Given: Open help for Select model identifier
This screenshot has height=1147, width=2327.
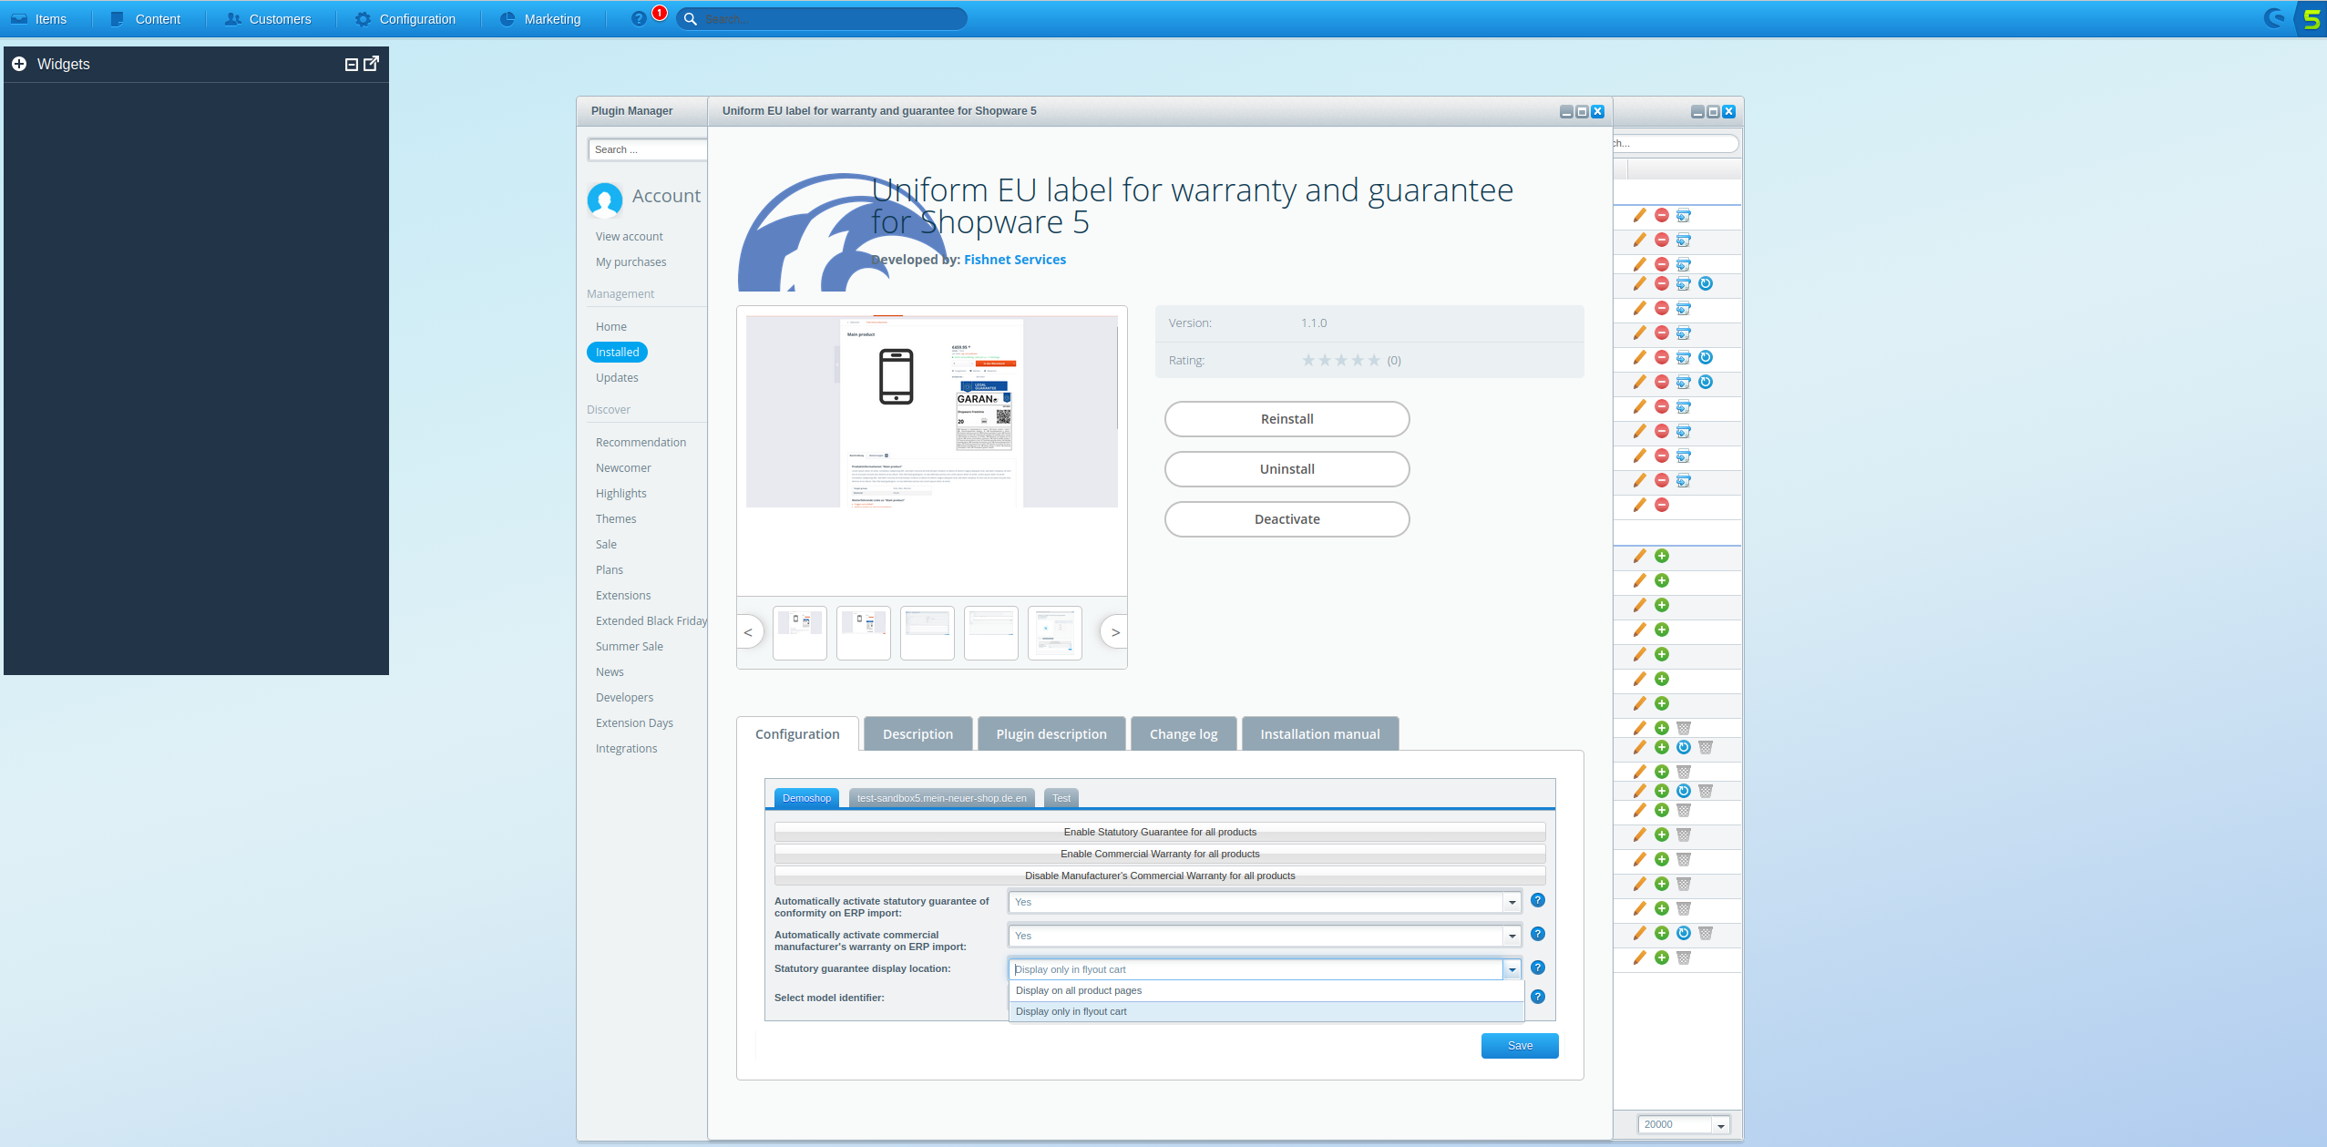Looking at the screenshot, I should click(x=1538, y=997).
